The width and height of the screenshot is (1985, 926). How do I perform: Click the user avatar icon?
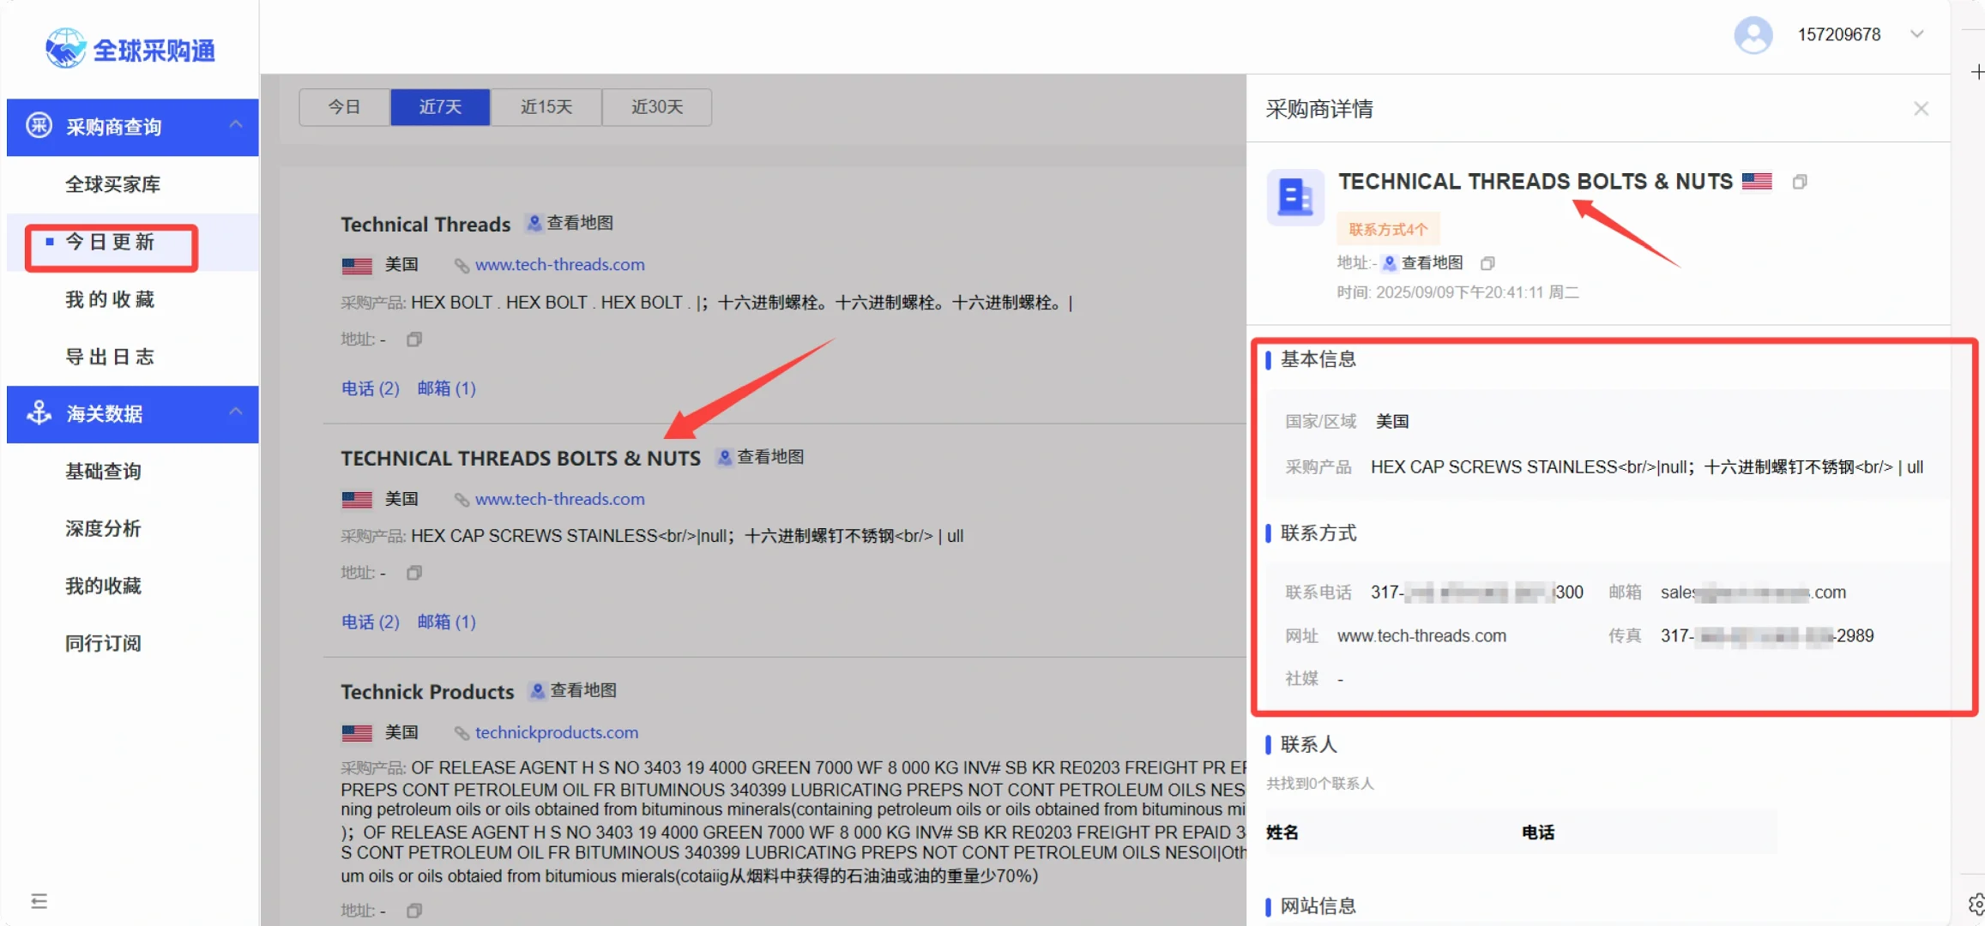pyautogui.click(x=1753, y=35)
